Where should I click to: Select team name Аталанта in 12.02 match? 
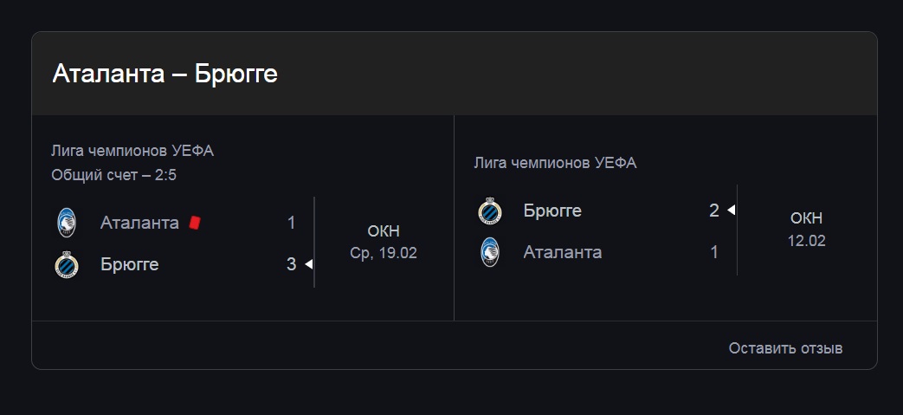click(563, 252)
